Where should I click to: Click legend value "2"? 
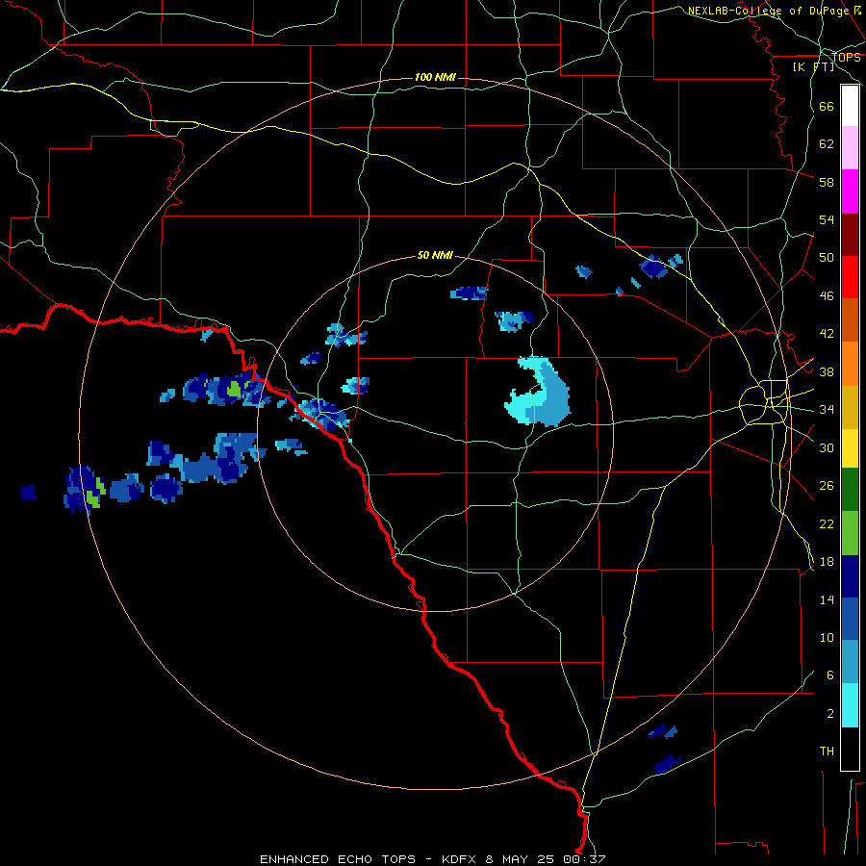pos(829,714)
